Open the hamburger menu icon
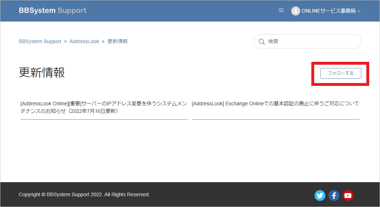380x207 pixels. 281,10
